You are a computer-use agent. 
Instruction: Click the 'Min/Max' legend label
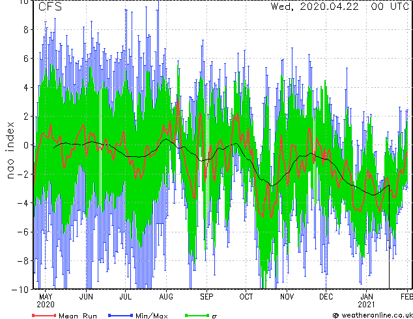(x=151, y=316)
